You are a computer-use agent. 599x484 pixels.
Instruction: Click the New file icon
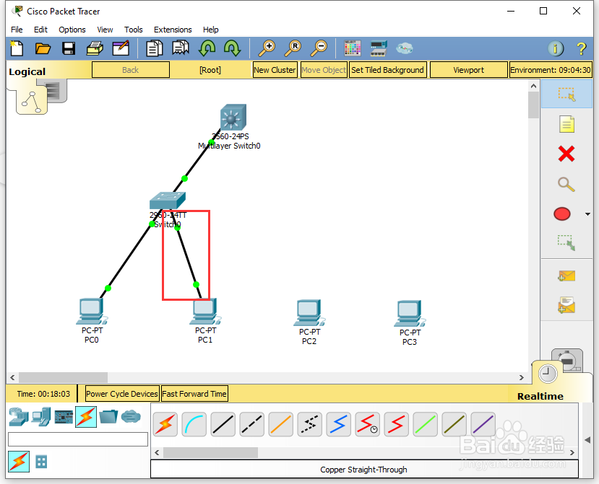point(17,48)
